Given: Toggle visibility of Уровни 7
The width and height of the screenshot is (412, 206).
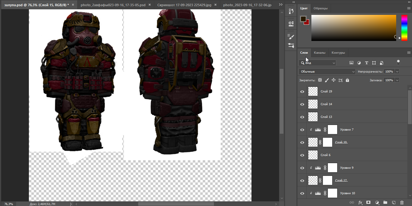Looking at the screenshot, I should [x=302, y=130].
